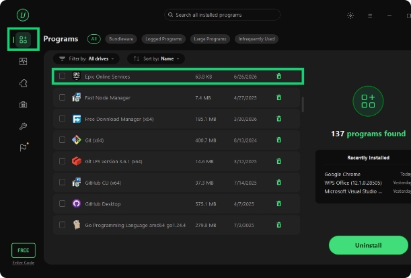Viewport: 411px width, 278px height.
Task: Click the Git LFS red box icon
Action: coord(76,161)
